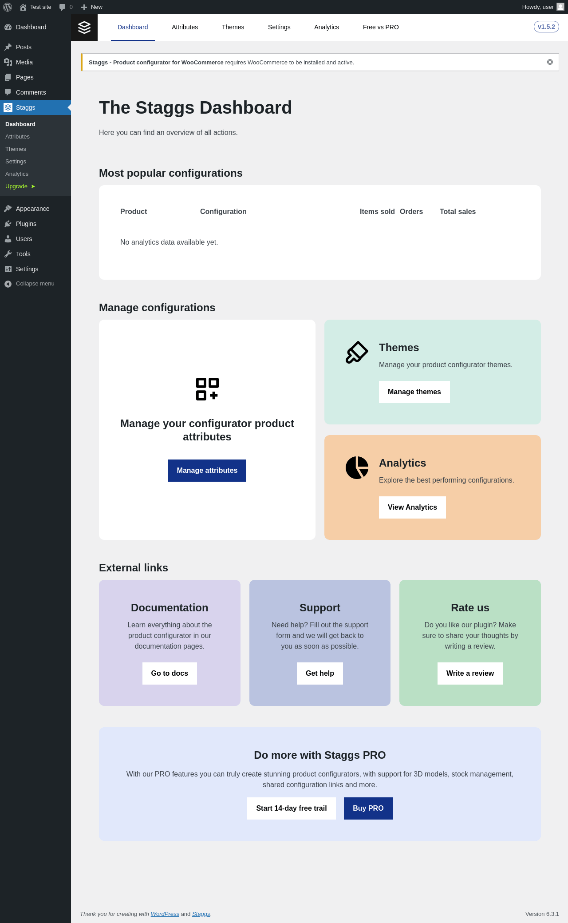Screen dimensions: 568x923
Task: Click the Orders column header
Action: click(x=411, y=212)
